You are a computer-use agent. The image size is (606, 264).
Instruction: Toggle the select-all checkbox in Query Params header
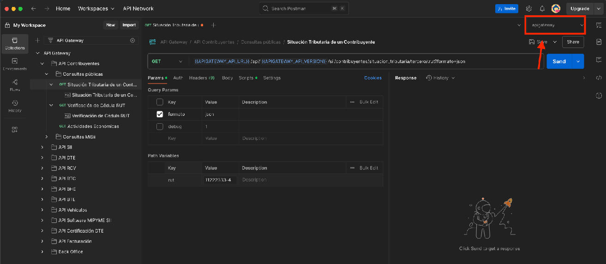coord(160,102)
